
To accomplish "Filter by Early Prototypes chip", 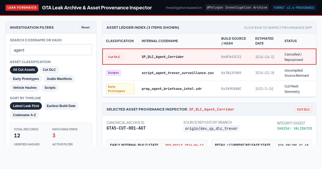I will pos(26,79).
